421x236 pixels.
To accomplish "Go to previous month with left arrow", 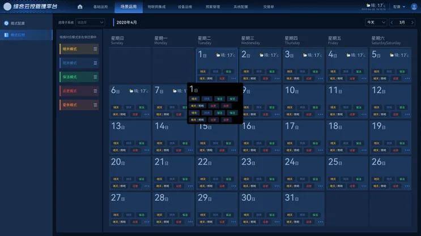I will point(392,22).
